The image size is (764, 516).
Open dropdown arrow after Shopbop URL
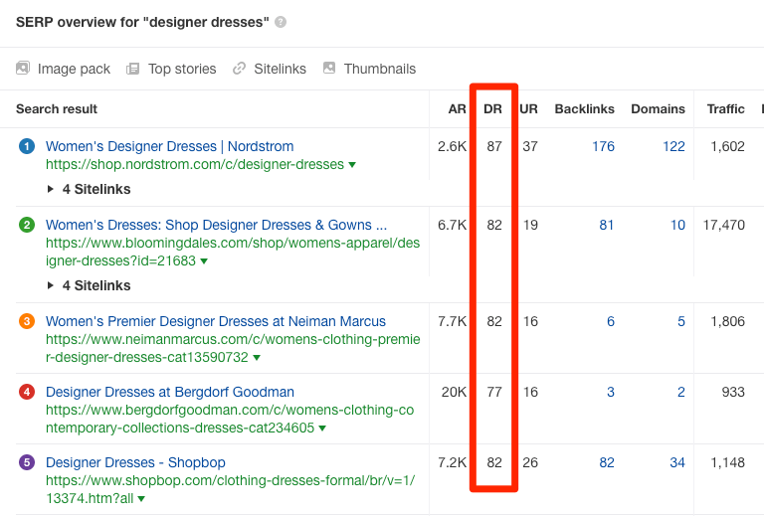pyautogui.click(x=141, y=499)
